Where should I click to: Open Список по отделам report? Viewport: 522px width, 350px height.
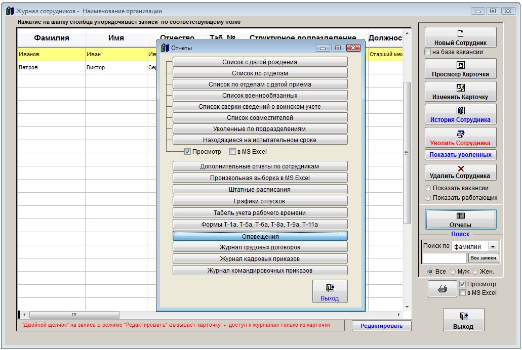coord(260,73)
